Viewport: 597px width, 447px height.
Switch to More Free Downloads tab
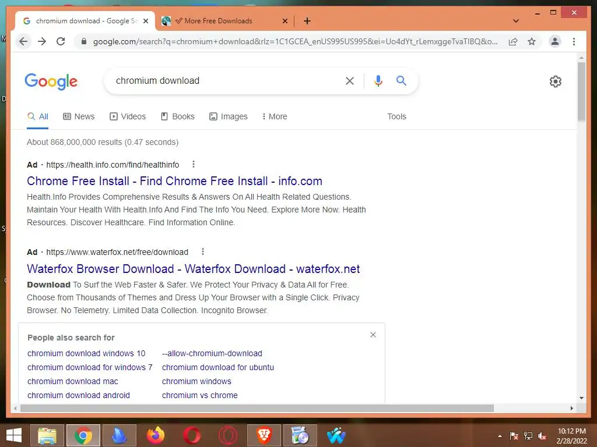click(218, 21)
